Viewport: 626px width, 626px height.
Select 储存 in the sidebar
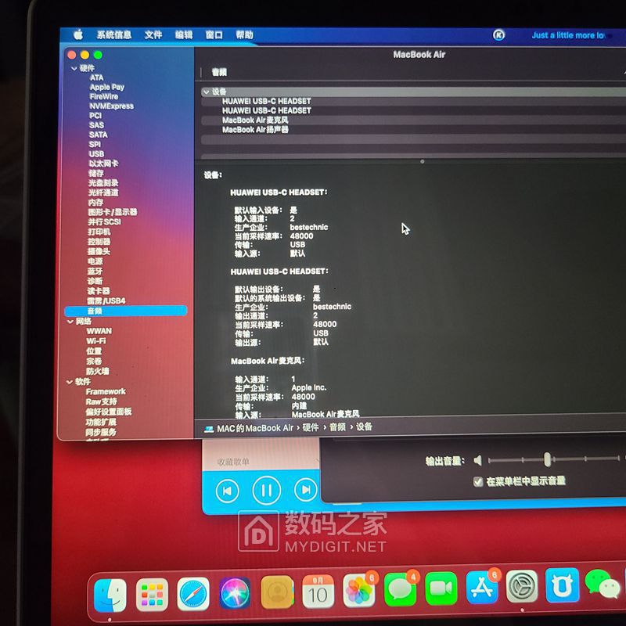point(95,173)
